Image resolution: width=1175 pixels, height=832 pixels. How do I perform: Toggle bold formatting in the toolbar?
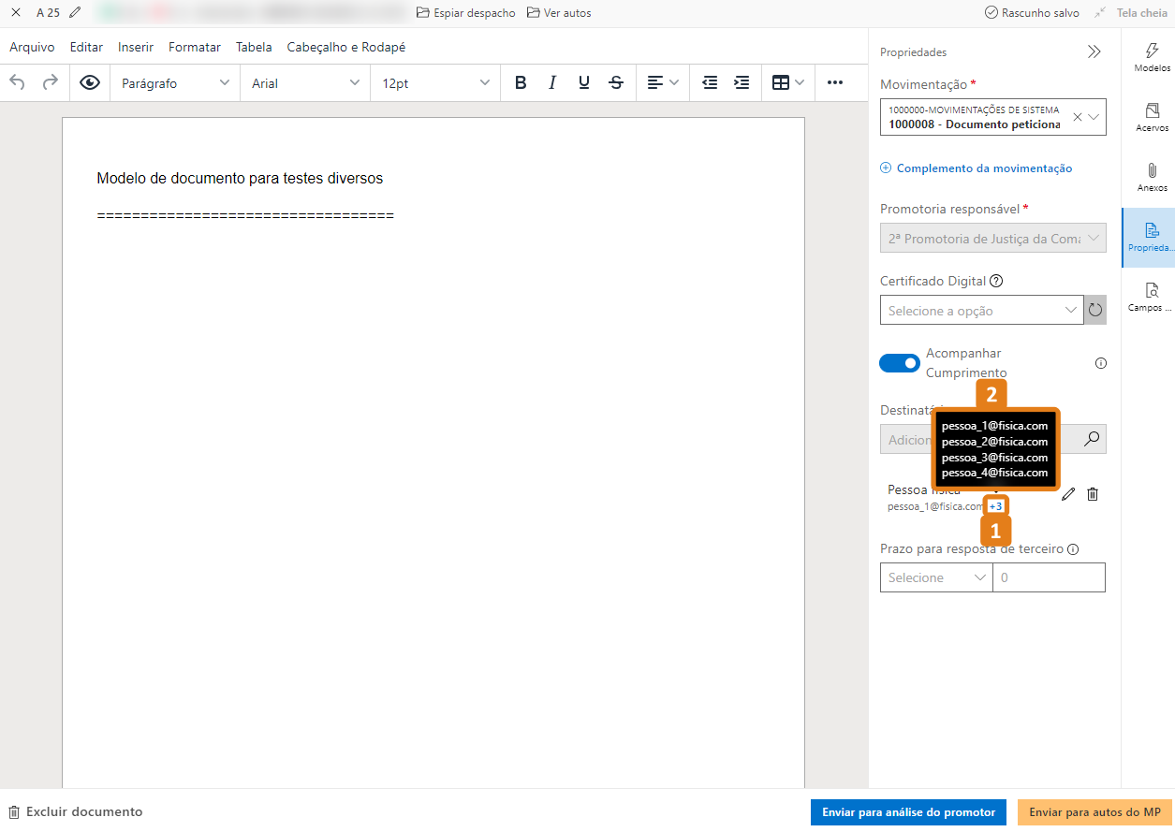(x=521, y=82)
